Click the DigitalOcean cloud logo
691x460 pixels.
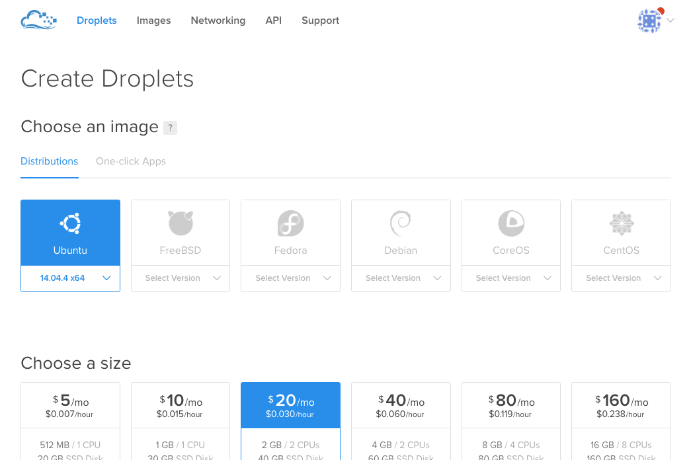[x=39, y=20]
